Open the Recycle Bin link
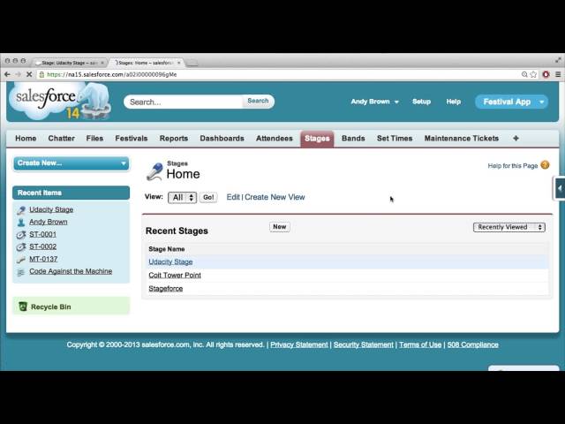 coord(51,307)
